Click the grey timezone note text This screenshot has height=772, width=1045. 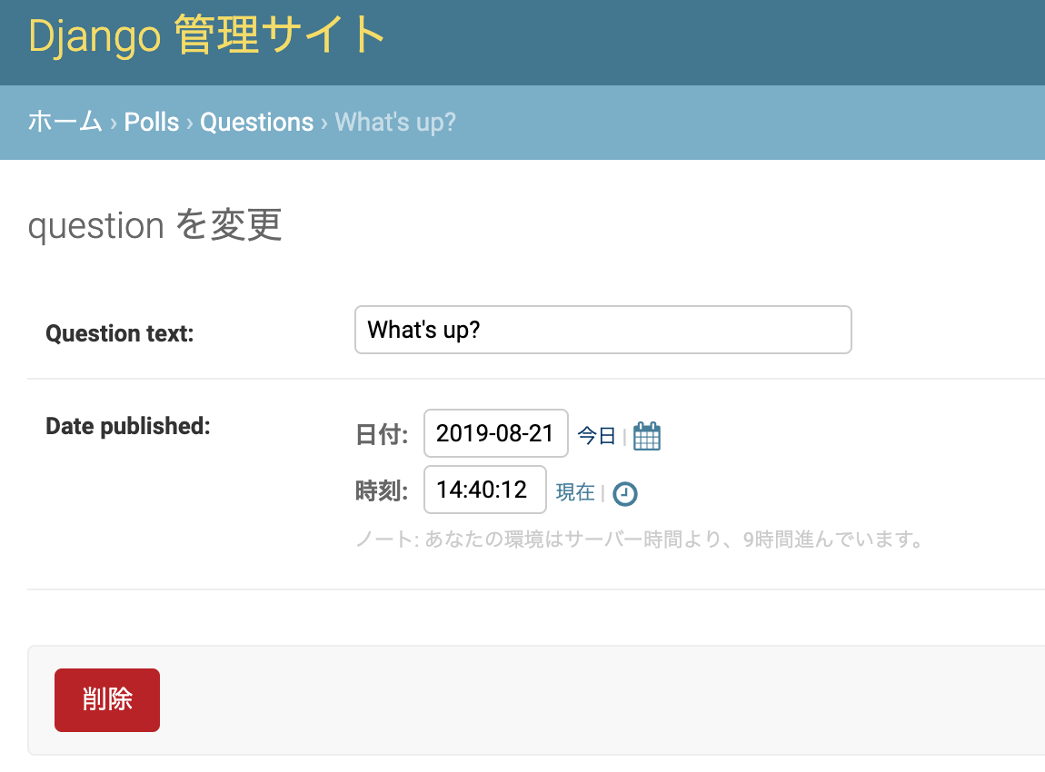(x=640, y=540)
